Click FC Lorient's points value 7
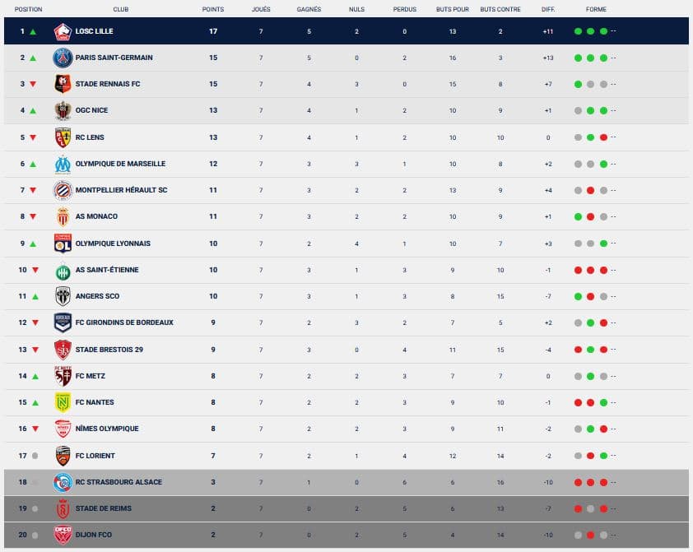 pos(213,456)
